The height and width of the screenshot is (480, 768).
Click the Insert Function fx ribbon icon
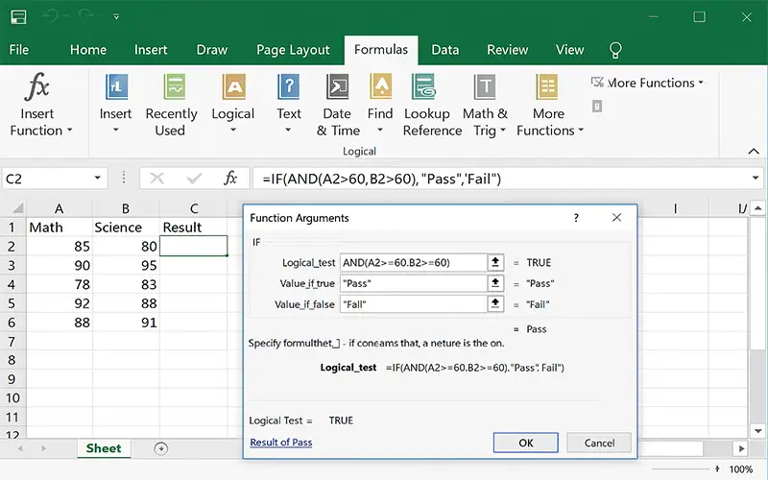point(38,87)
